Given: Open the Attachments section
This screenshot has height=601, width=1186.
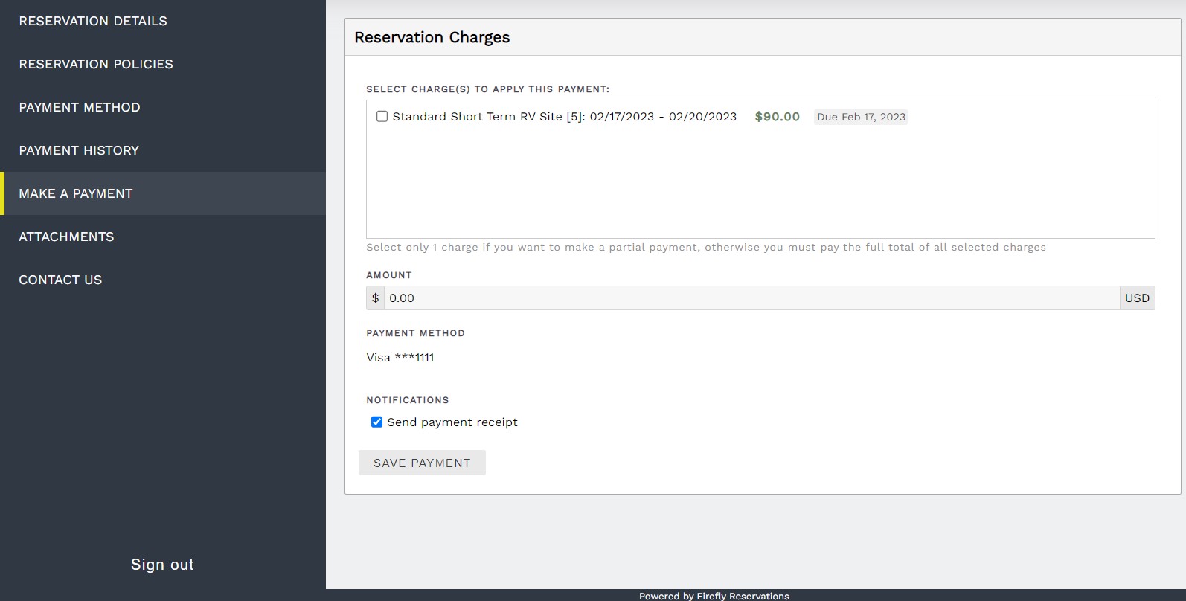Looking at the screenshot, I should (66, 237).
